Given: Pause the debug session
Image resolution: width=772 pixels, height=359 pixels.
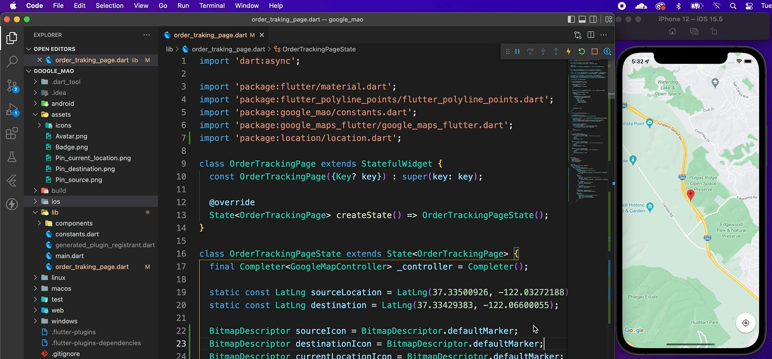Looking at the screenshot, I should pyautogui.click(x=517, y=51).
